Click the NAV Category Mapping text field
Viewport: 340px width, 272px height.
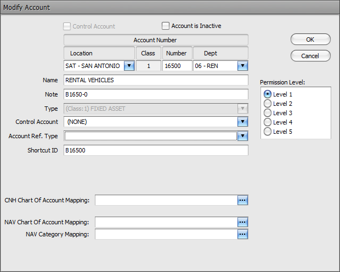pyautogui.click(x=166, y=234)
